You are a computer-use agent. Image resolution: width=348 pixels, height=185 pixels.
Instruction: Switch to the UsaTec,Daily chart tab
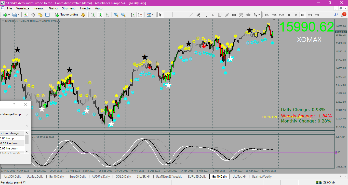pos(35,177)
